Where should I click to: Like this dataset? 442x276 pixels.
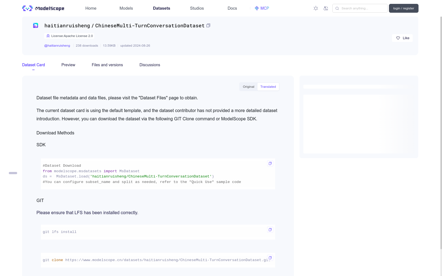(402, 38)
